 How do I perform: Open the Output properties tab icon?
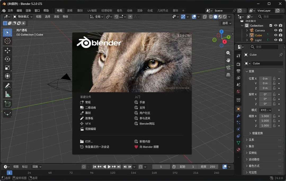click(x=238, y=71)
